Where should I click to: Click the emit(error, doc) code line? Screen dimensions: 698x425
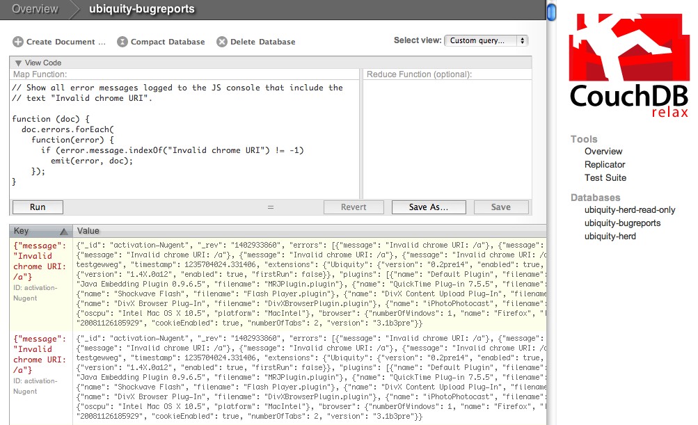point(92,161)
